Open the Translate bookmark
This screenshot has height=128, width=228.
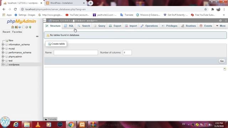coord(127,15)
